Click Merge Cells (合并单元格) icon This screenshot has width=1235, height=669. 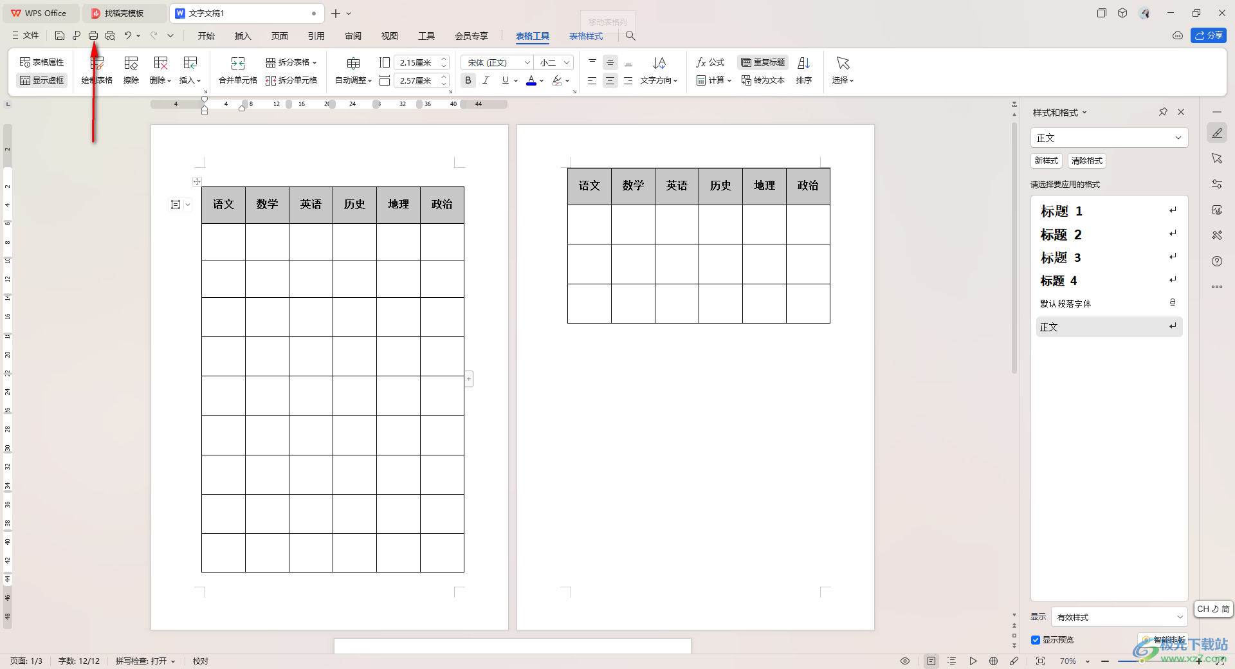tap(238, 70)
